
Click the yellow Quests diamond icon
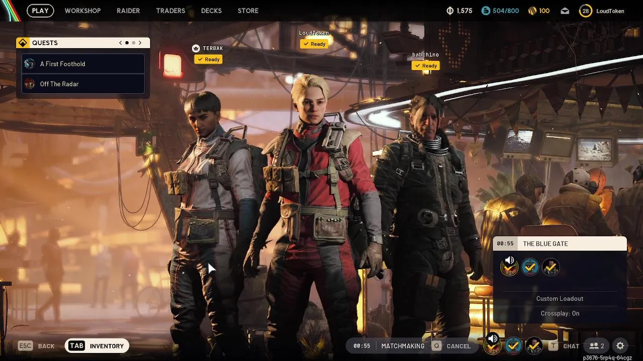23,43
